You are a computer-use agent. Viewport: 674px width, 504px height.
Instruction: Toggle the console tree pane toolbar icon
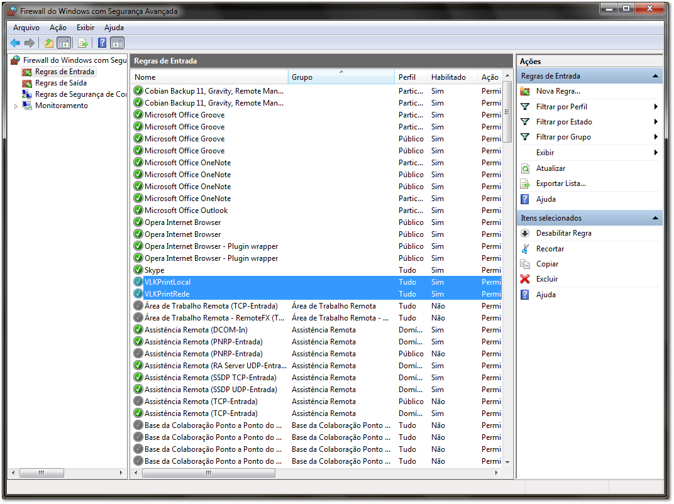point(64,43)
